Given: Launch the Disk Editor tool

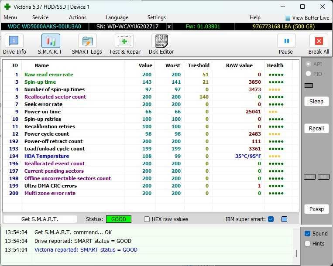Looking at the screenshot, I should click(x=161, y=44).
